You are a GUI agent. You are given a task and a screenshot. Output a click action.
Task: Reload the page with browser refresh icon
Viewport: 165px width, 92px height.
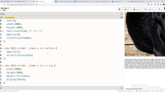coord(4,5)
